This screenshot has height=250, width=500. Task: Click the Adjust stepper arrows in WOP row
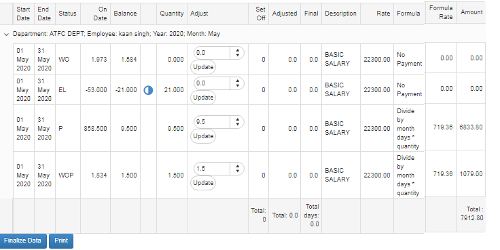[237, 169]
